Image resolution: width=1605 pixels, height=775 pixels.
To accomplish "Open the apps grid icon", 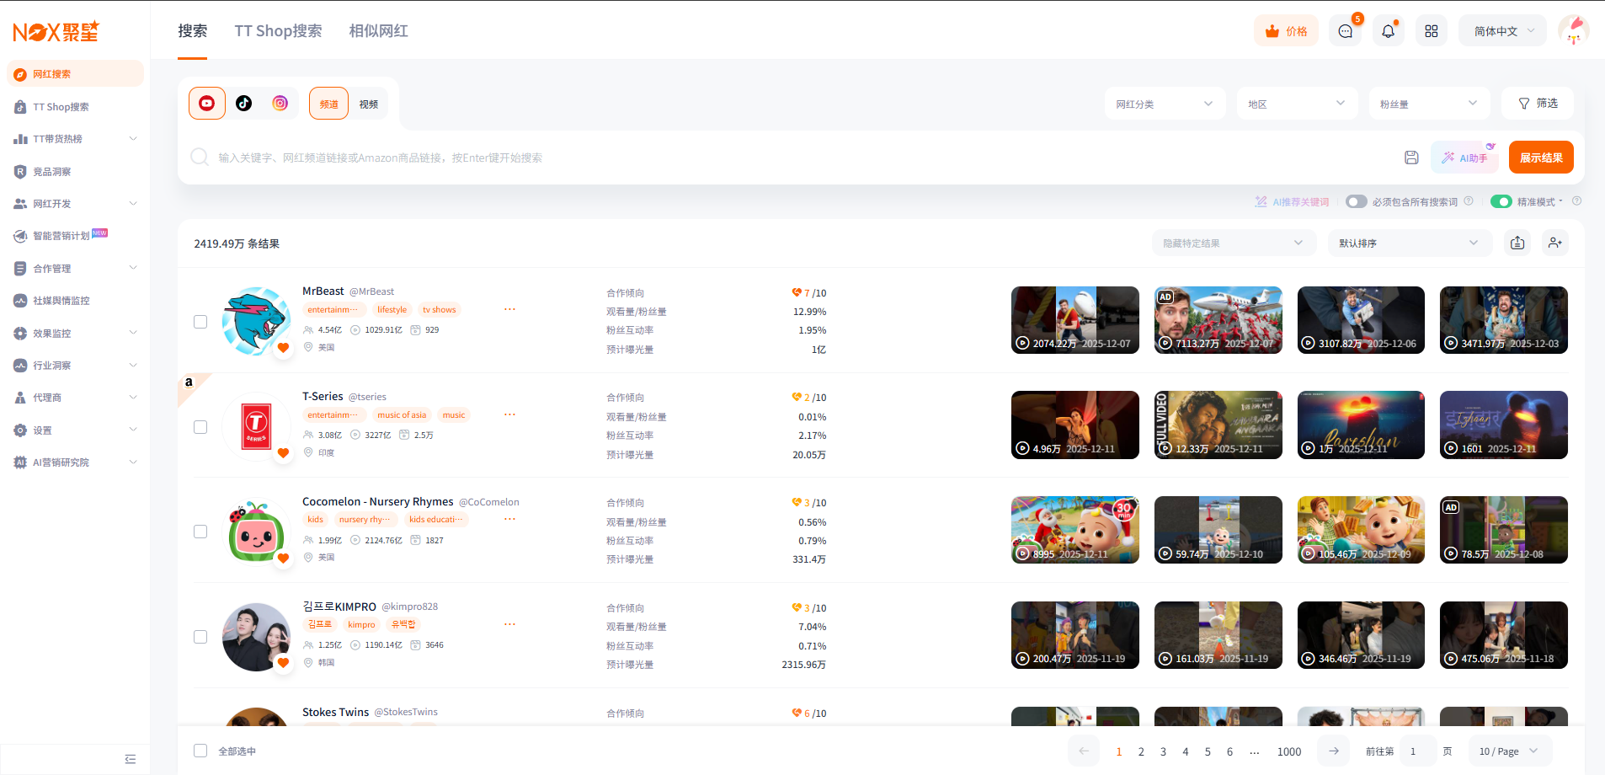I will 1431,31.
